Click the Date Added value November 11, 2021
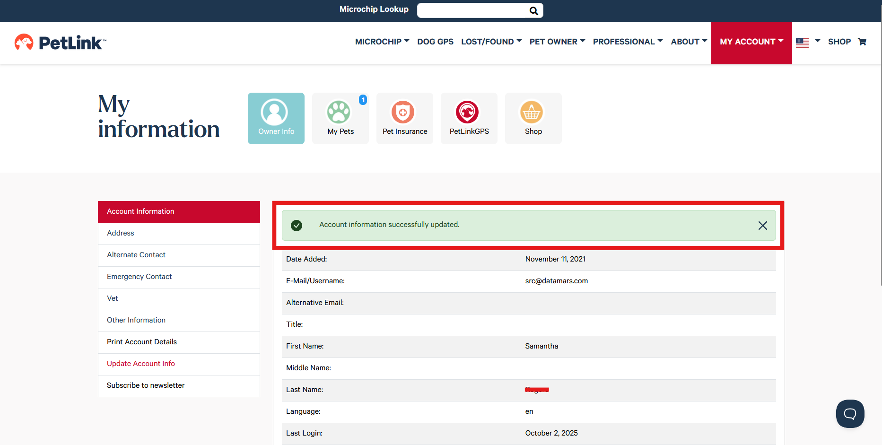This screenshot has width=882, height=445. (555, 259)
